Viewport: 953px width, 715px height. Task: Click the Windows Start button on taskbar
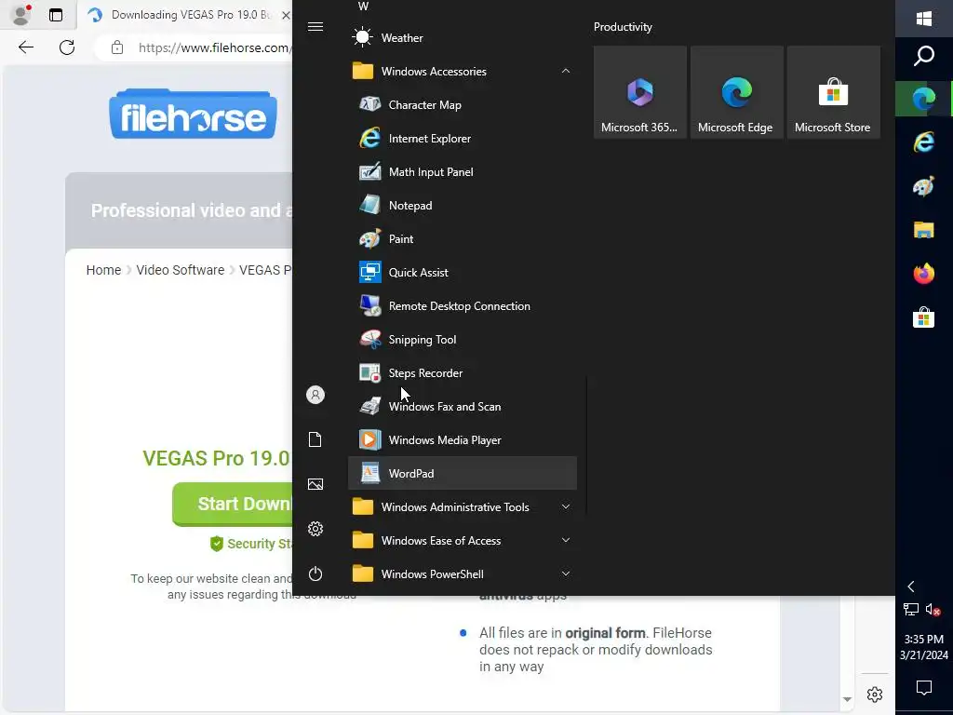[x=924, y=19]
